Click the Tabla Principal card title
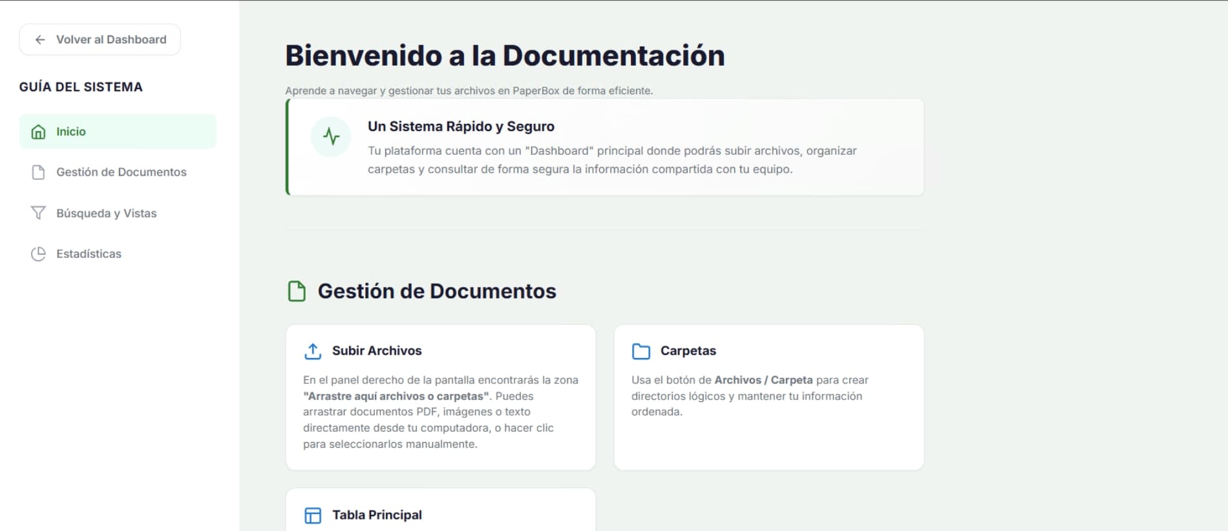 click(377, 515)
